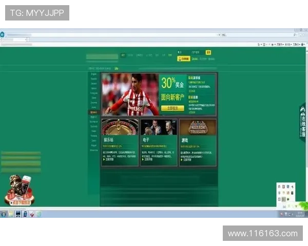Click the green leaf icon in system tray
The width and height of the screenshot is (308, 246).
click(x=302, y=206)
